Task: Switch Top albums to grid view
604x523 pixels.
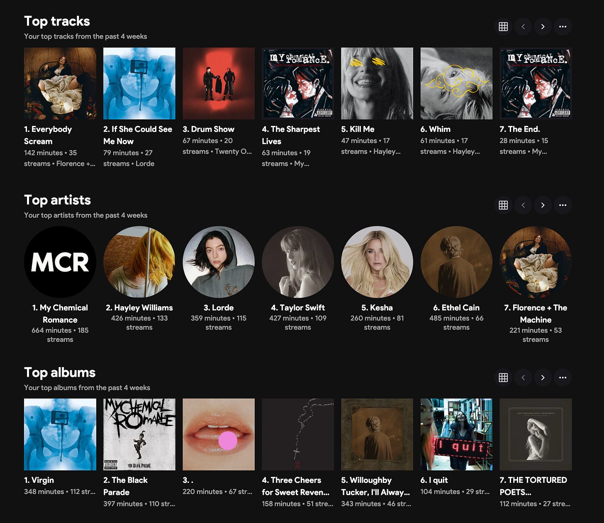Action: click(x=503, y=378)
